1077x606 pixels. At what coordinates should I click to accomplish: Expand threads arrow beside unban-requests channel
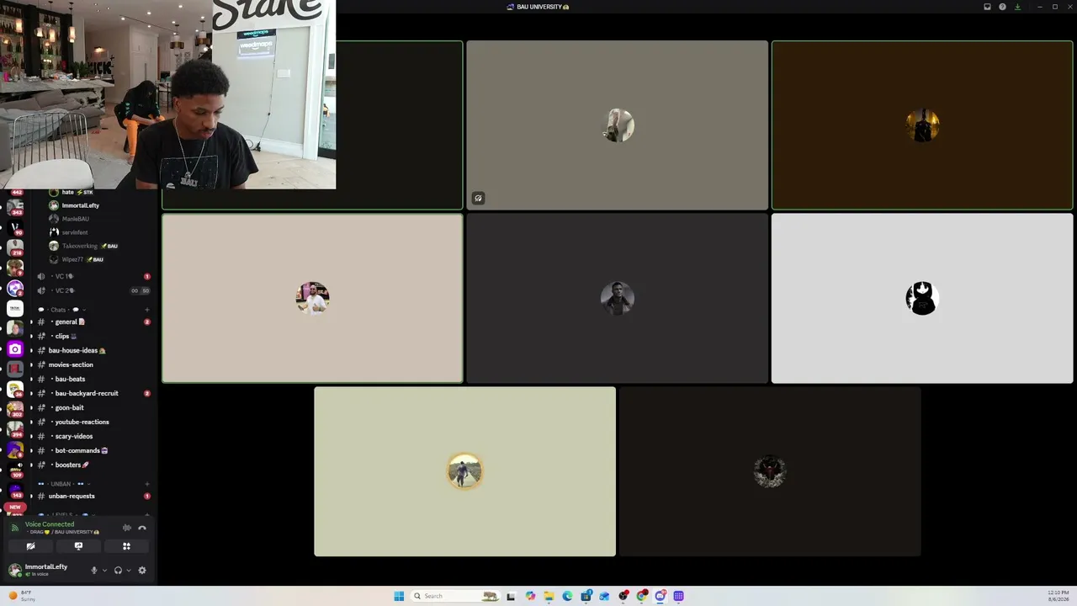point(31,496)
